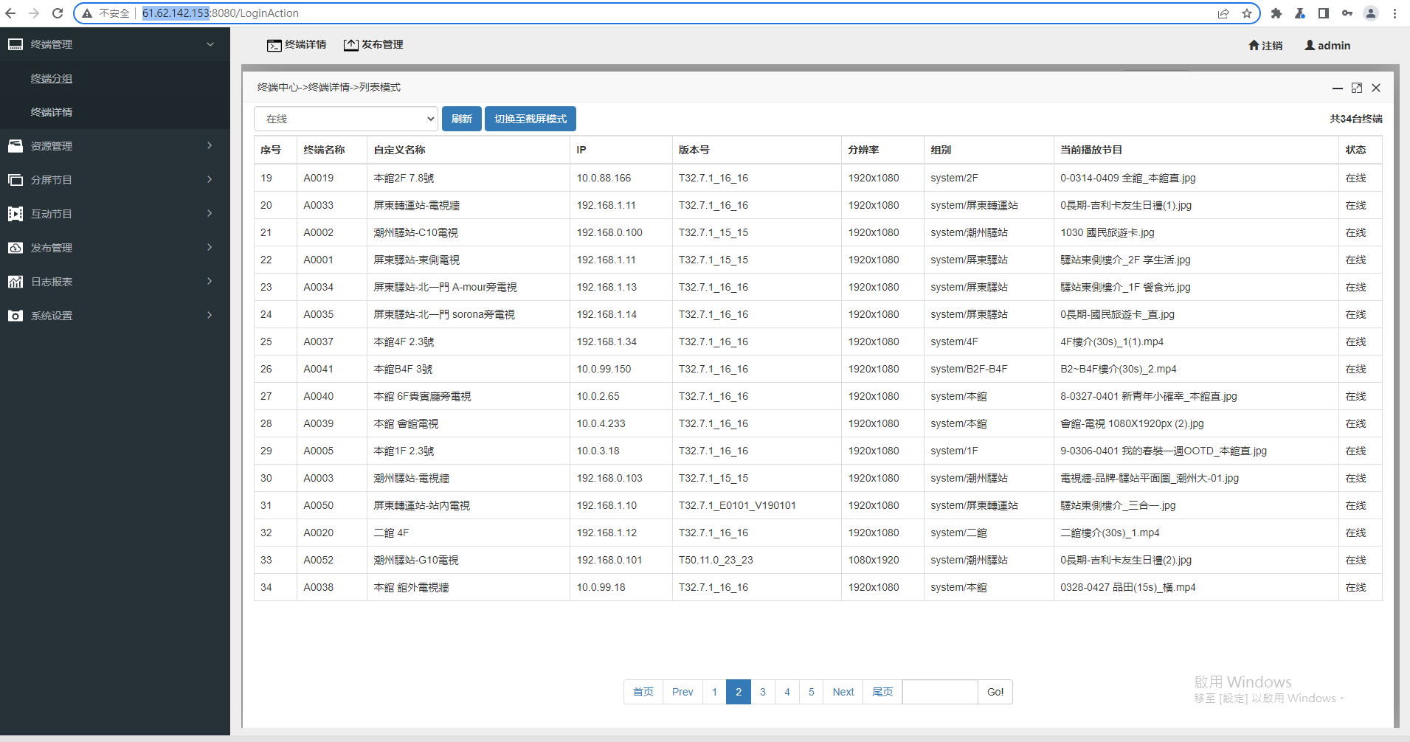
Task: Click the 发布管理 upload icon in top bar
Action: [351, 45]
